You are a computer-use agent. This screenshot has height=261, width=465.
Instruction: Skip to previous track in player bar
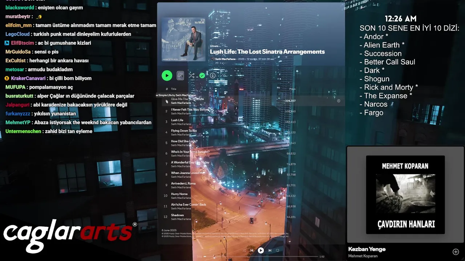pos(252,250)
